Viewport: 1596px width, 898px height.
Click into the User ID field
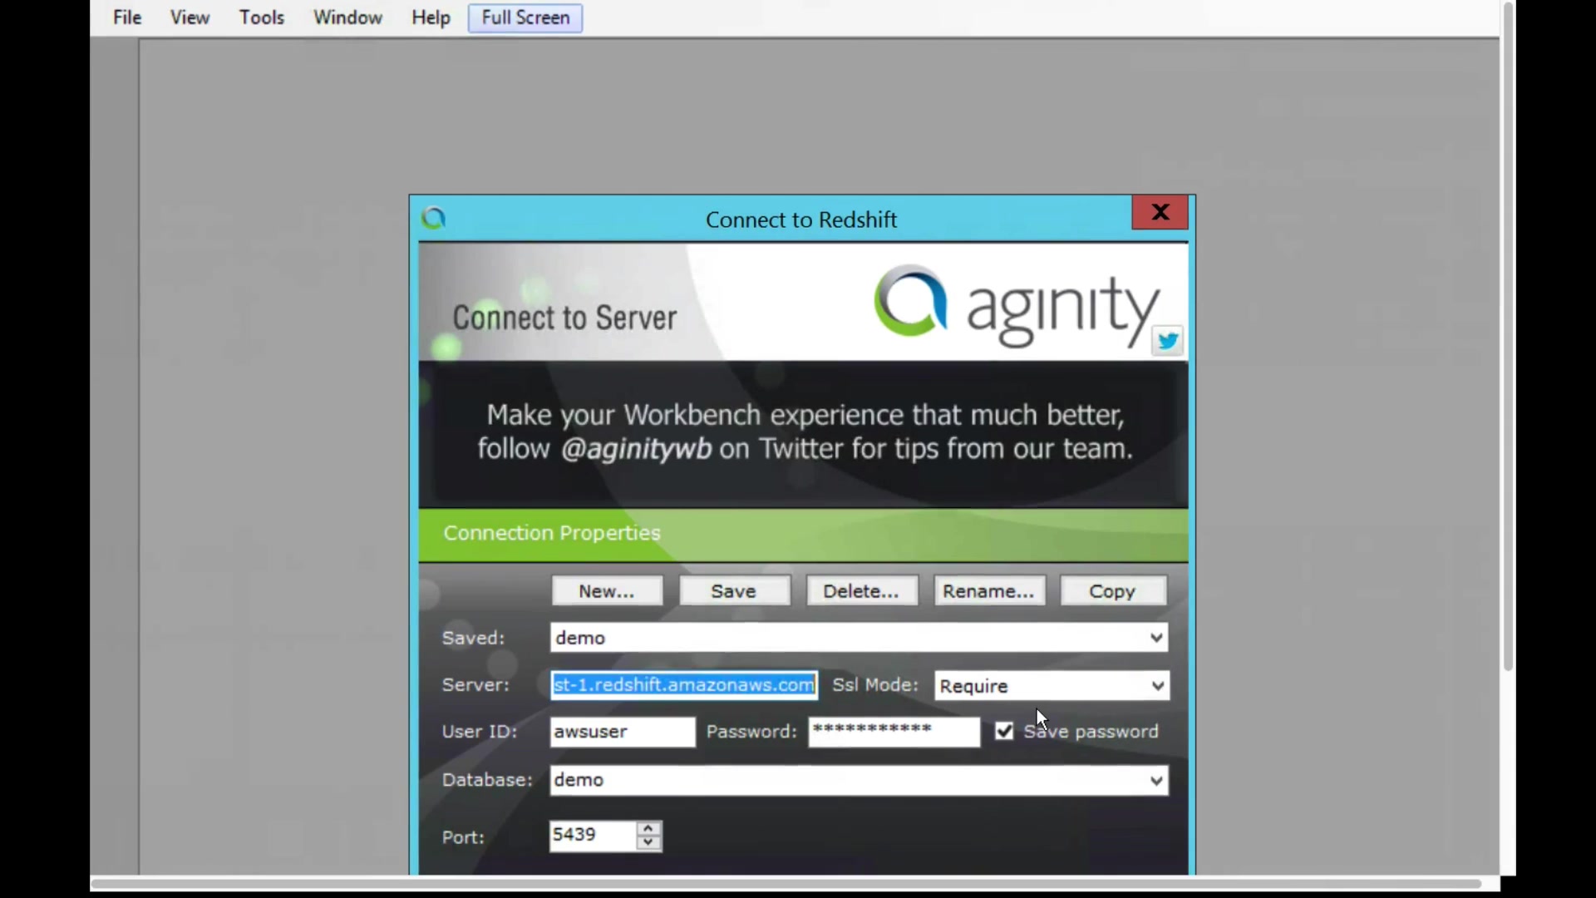(622, 732)
